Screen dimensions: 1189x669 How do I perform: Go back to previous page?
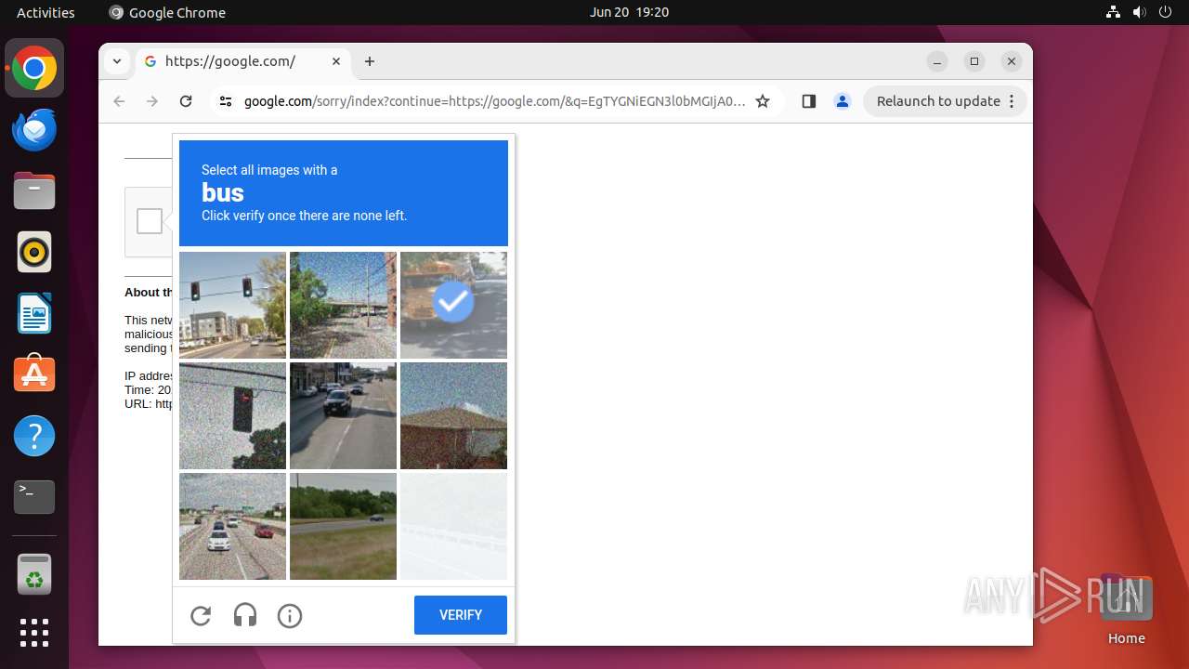tap(119, 101)
